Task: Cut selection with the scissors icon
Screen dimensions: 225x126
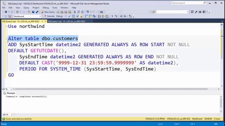Action: point(75,12)
